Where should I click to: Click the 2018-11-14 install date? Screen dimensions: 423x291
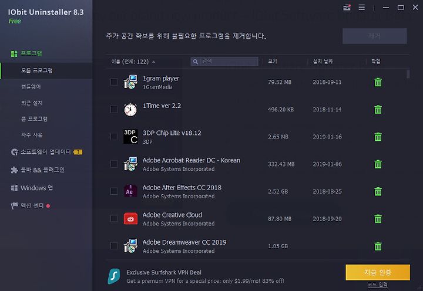coord(327,109)
